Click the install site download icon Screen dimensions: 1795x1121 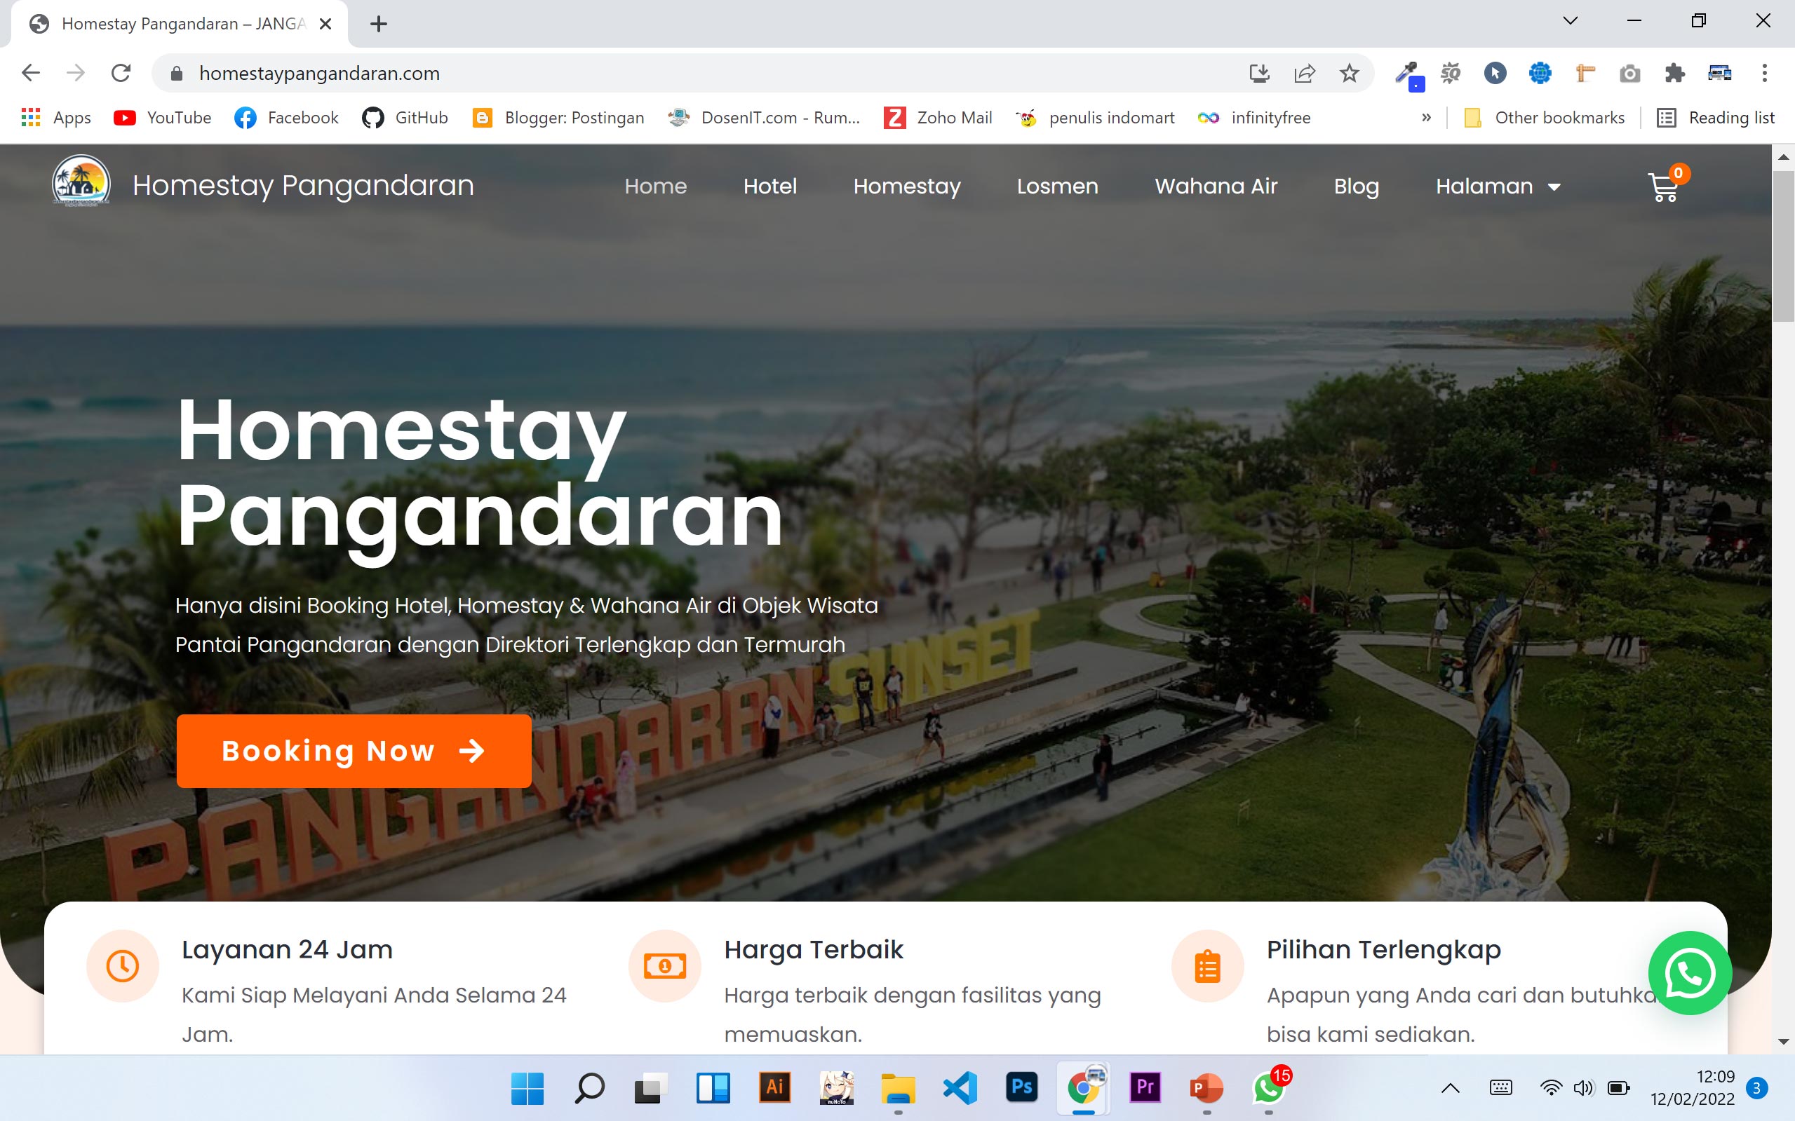1261,73
